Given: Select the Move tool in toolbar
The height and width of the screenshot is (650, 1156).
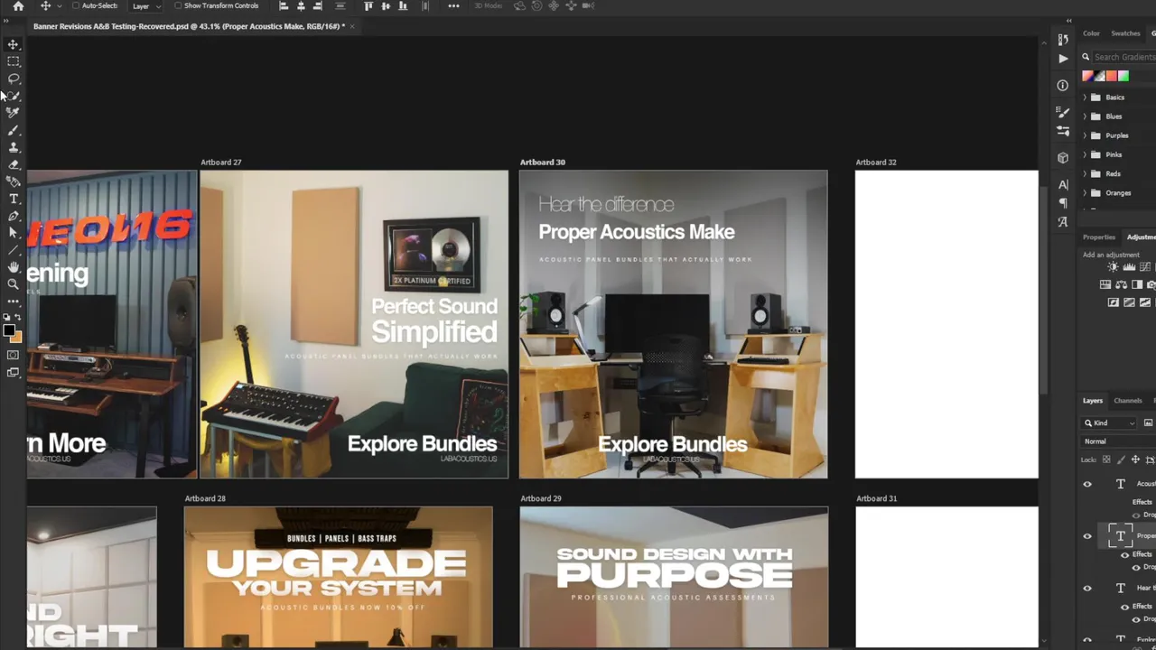Looking at the screenshot, I should 14,44.
